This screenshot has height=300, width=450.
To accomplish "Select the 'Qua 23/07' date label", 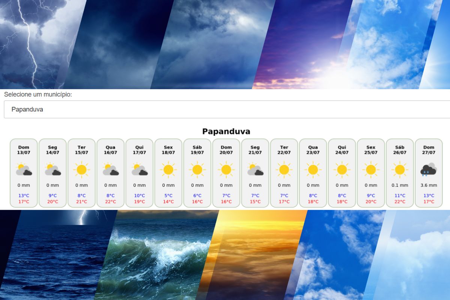I will (x=313, y=150).
